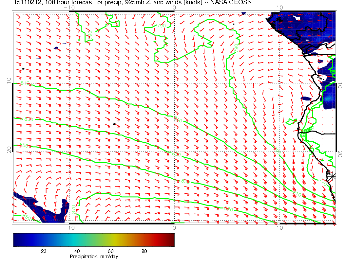The image size is (346, 267).
Task: Click the black asterisk marker on the coastline
Action: click(332, 176)
